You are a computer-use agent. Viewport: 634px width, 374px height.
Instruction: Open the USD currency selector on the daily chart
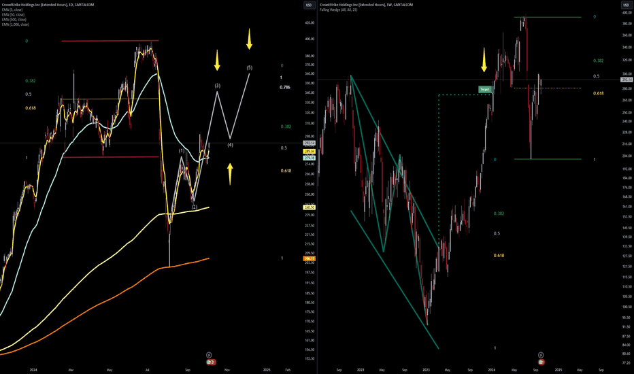pyautogui.click(x=309, y=5)
